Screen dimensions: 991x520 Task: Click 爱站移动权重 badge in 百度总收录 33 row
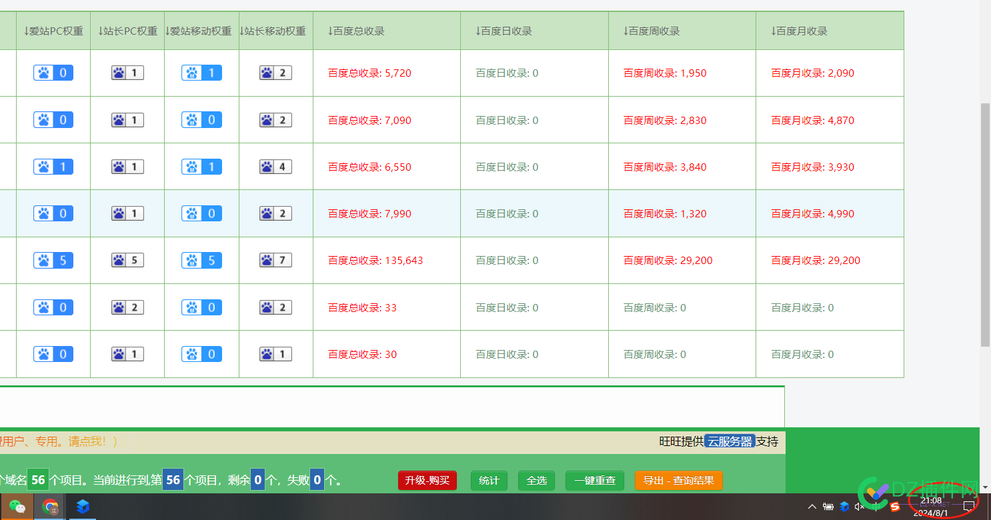[x=201, y=307]
